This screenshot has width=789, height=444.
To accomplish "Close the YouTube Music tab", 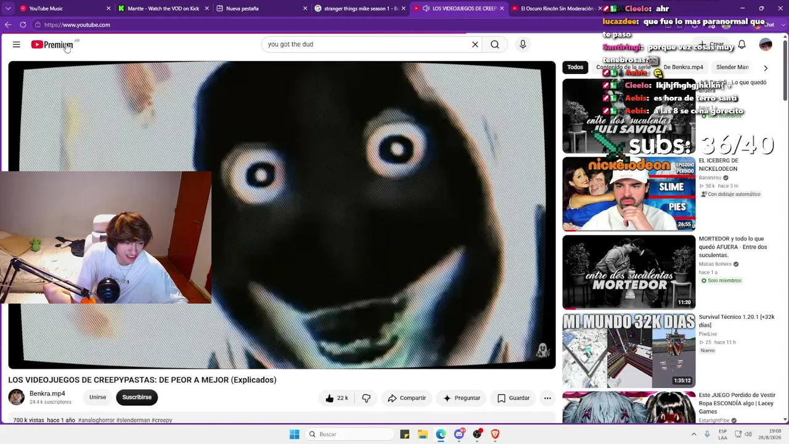I will coord(109,9).
